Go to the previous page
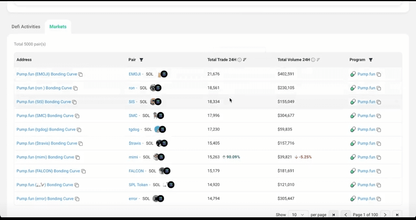 [346, 215]
